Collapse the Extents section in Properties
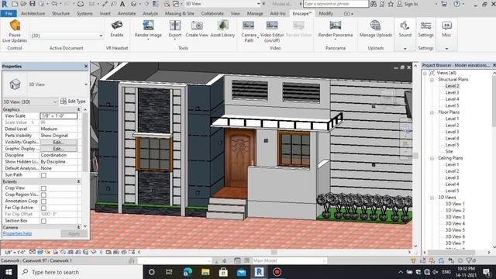Screen dimensions: 496x279 coord(78,181)
